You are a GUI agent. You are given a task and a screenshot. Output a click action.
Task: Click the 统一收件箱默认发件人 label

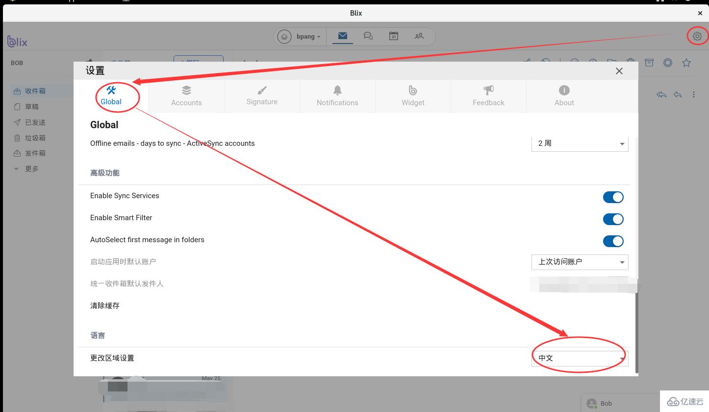(127, 284)
